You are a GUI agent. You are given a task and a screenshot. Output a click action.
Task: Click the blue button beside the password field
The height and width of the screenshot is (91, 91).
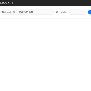point(89,12)
